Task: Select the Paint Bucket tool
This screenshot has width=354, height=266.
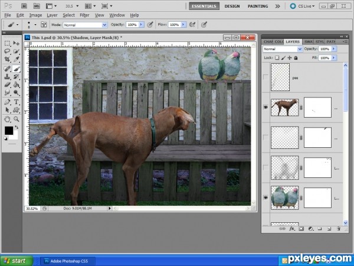Action: tap(17, 85)
